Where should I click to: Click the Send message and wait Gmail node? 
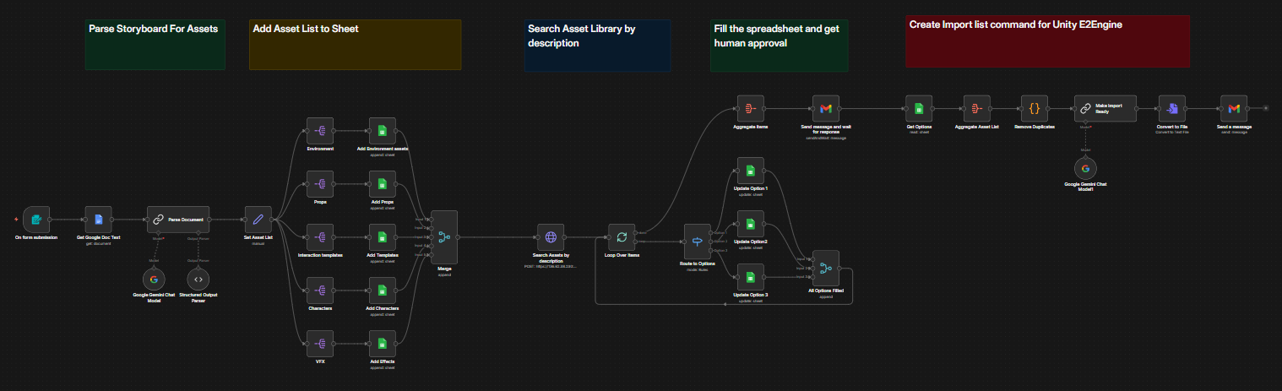[x=826, y=108]
